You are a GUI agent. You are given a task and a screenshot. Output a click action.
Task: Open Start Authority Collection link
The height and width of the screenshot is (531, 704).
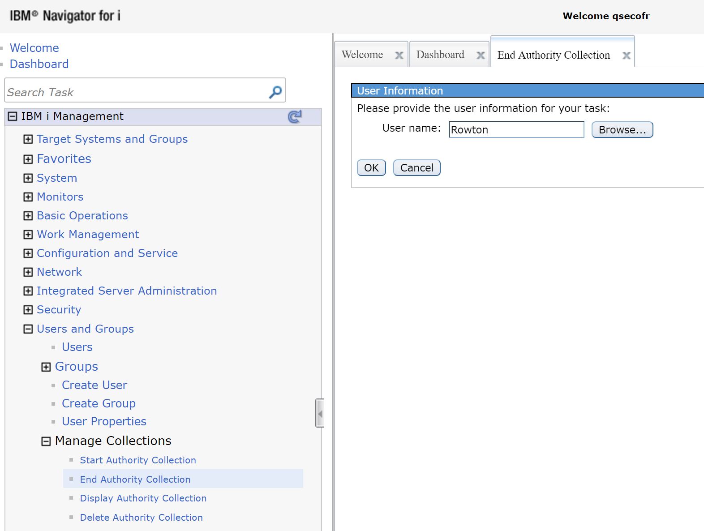click(138, 460)
